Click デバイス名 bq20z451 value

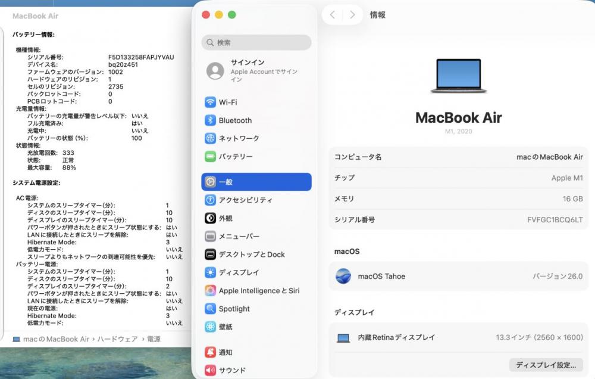pos(123,64)
